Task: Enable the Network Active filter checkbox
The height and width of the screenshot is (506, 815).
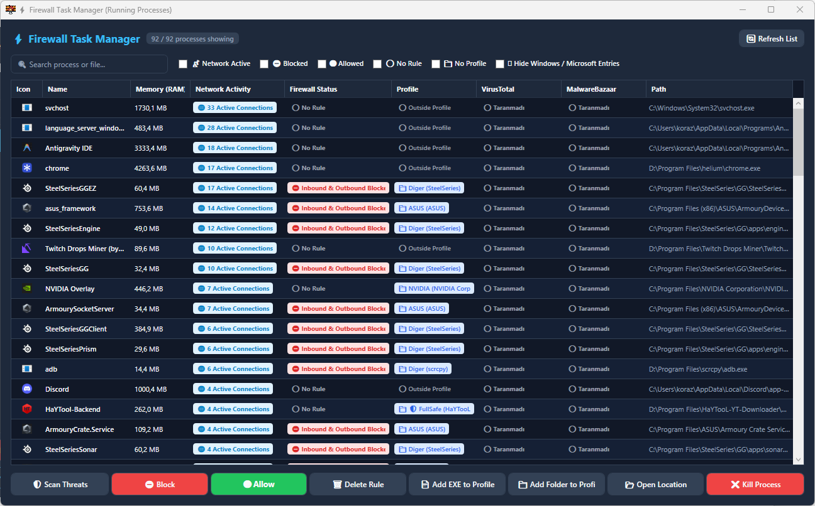Action: coord(183,64)
